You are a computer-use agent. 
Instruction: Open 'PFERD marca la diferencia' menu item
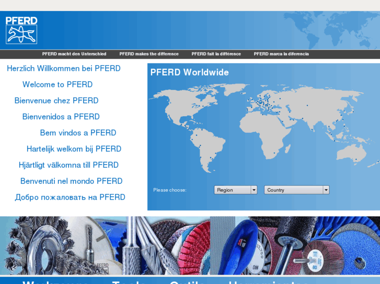click(x=281, y=54)
